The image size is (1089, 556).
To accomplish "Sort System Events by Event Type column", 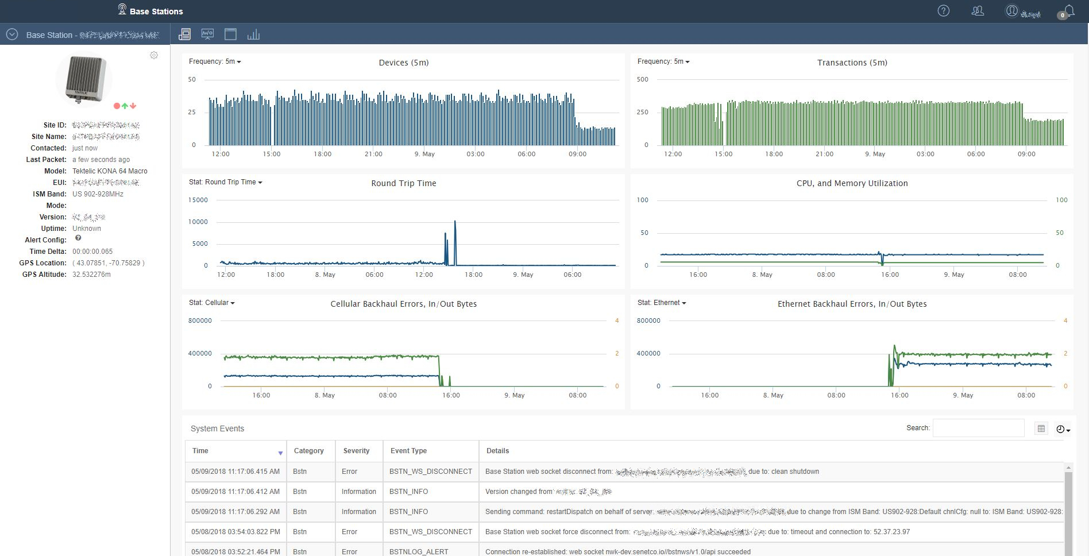I will pos(431,451).
